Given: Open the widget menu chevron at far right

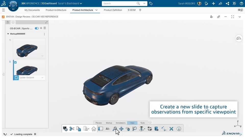Looking at the screenshot, I should pos(240,17).
